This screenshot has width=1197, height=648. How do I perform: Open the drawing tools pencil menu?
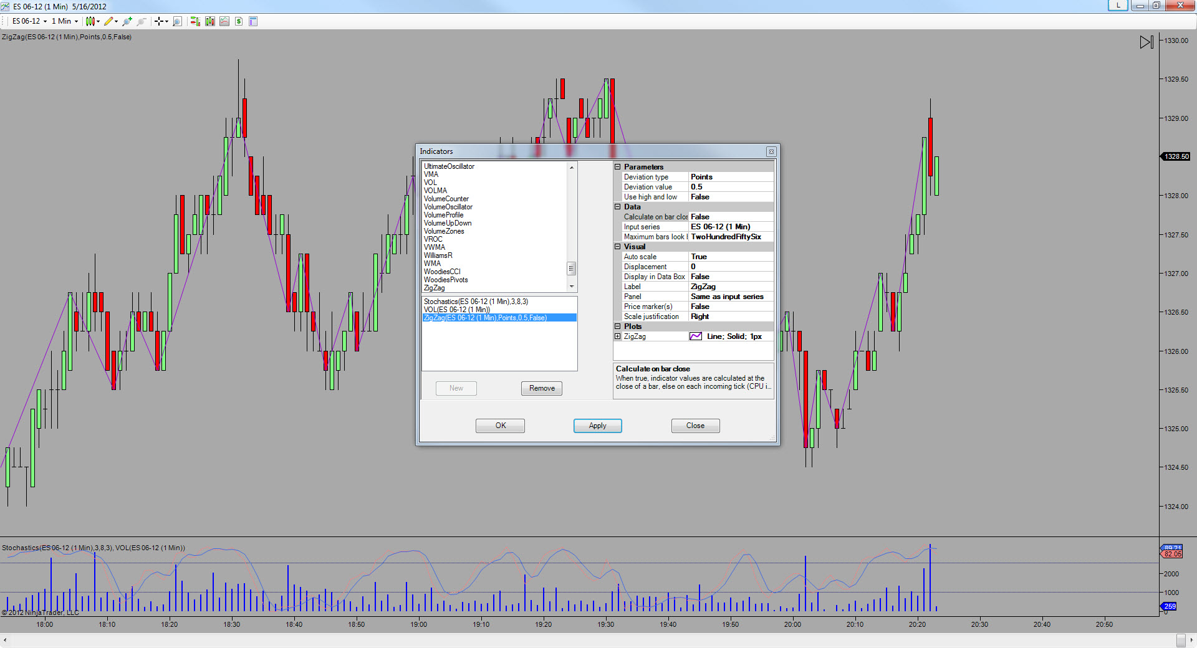[110, 21]
